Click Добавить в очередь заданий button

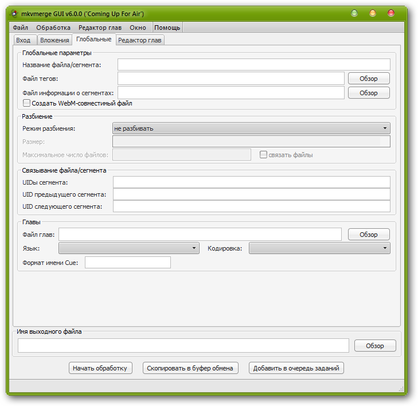[296, 368]
